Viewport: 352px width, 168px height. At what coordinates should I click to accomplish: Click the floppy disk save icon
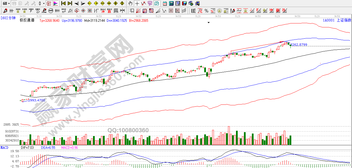[184, 3]
